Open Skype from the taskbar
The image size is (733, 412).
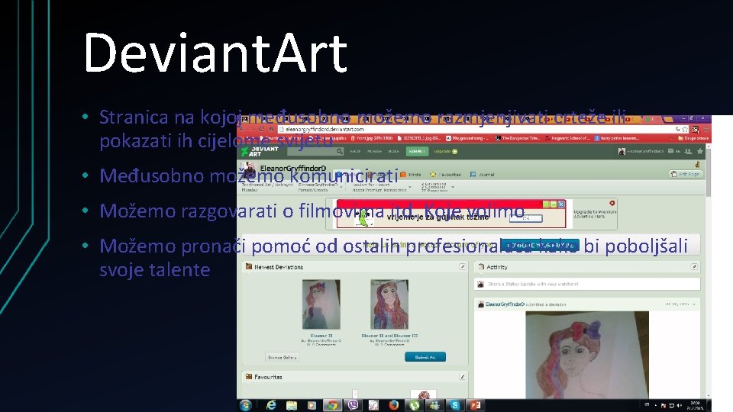pos(455,405)
